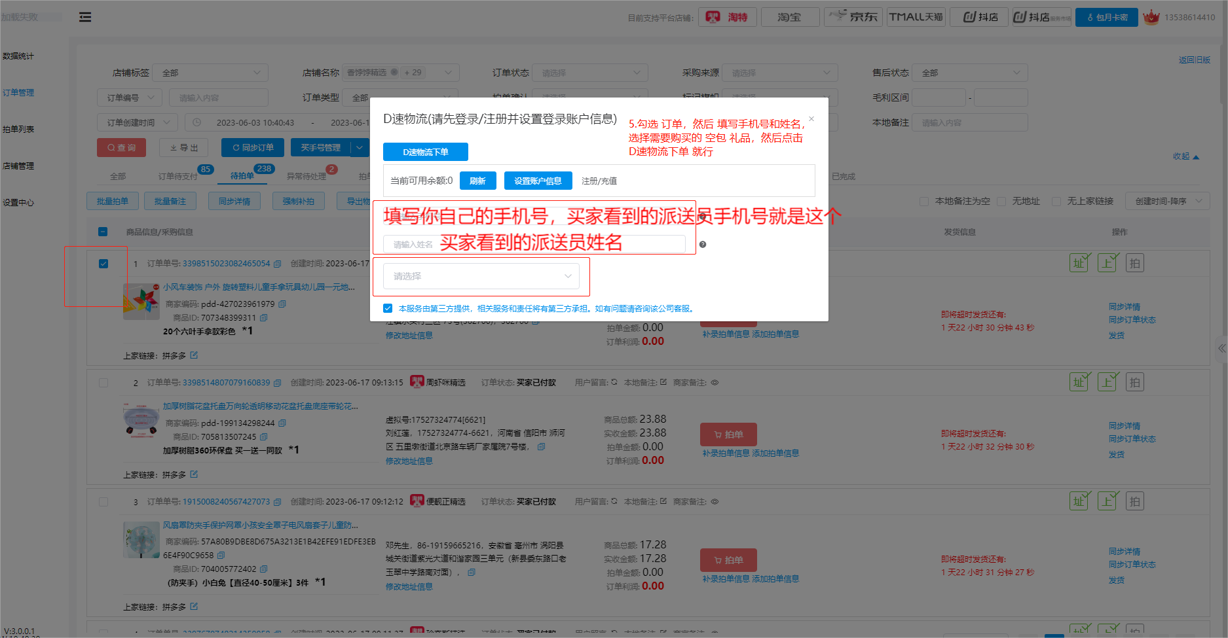Screen dimensions: 1228x638
Task: Switch to 订单待支付 tab
Action: [x=177, y=176]
